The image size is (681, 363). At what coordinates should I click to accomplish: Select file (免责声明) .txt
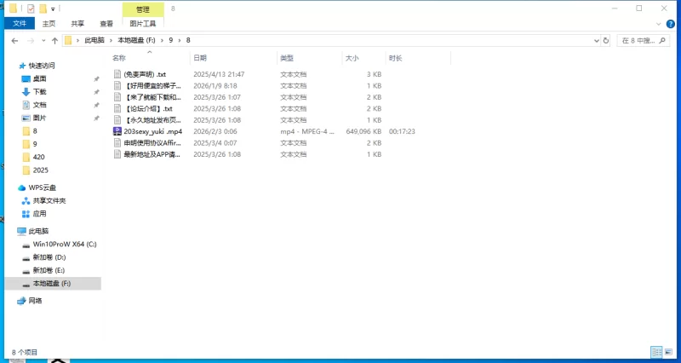coord(145,74)
